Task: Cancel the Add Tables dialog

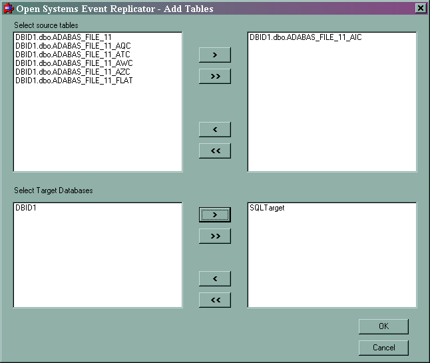Action: pyautogui.click(x=383, y=348)
